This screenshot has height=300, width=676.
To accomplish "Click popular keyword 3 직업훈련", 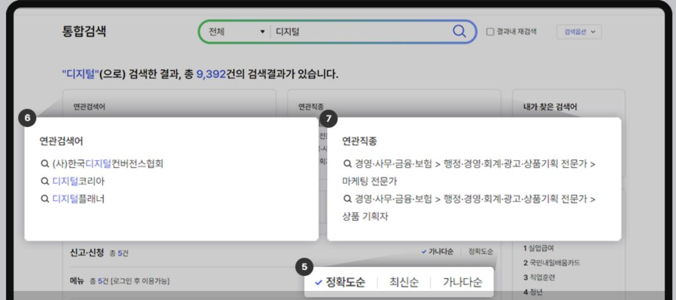I will coord(539,278).
